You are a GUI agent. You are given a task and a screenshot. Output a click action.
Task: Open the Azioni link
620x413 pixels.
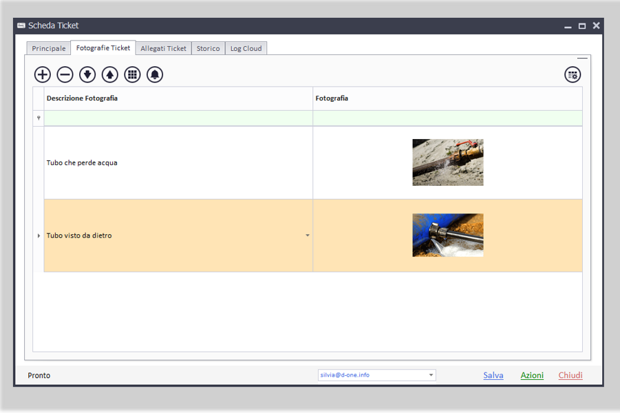point(532,375)
